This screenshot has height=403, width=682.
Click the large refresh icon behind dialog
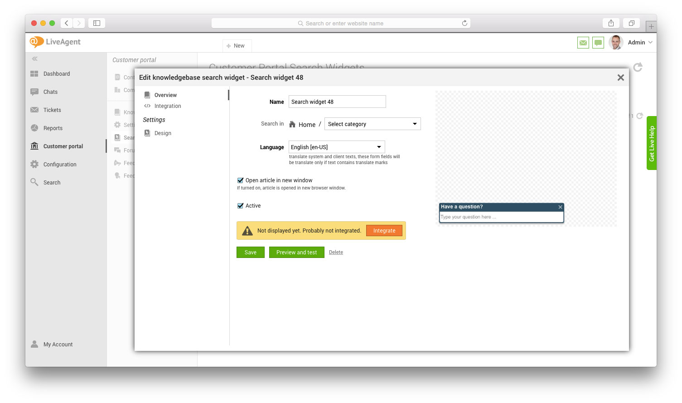(638, 67)
